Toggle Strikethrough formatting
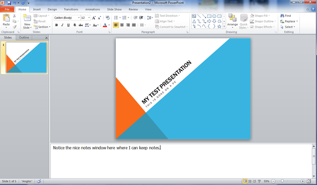 (81, 25)
